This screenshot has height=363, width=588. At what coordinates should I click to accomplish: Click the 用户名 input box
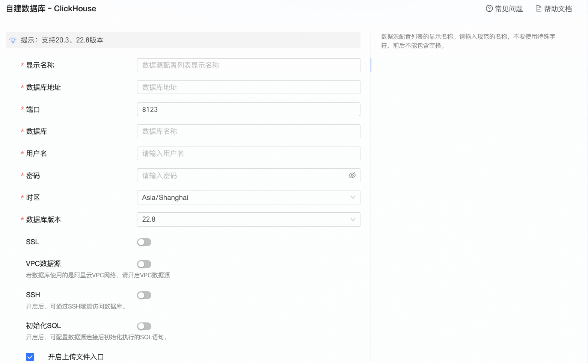(249, 153)
